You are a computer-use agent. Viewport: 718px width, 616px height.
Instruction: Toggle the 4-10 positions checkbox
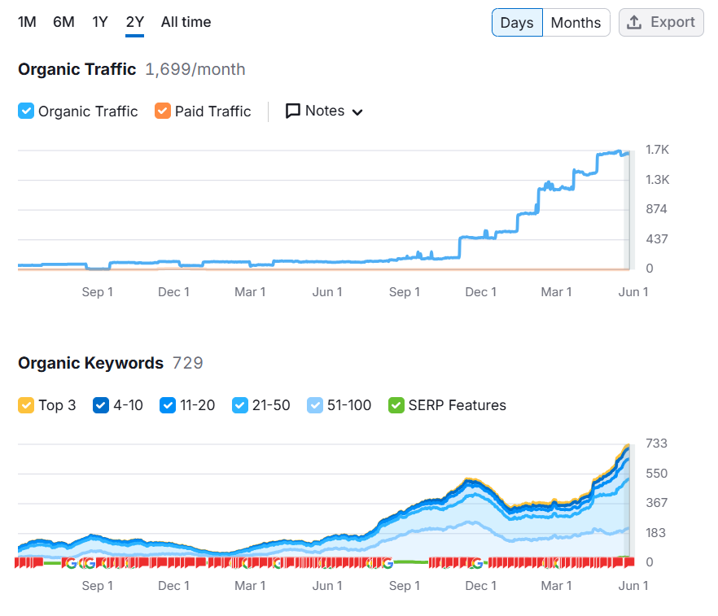[x=101, y=405]
